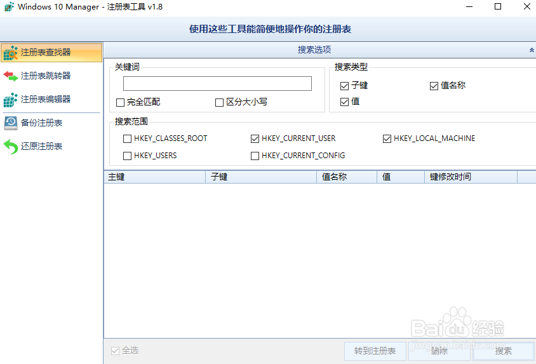This screenshot has width=536, height=364.
Task: Collapse the 搜索选项 panel with double chevron
Action: tap(532, 50)
